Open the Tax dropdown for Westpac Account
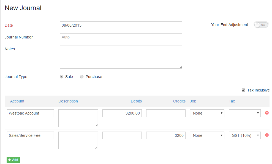The width and height of the screenshot is (272, 164). pyautogui.click(x=244, y=113)
